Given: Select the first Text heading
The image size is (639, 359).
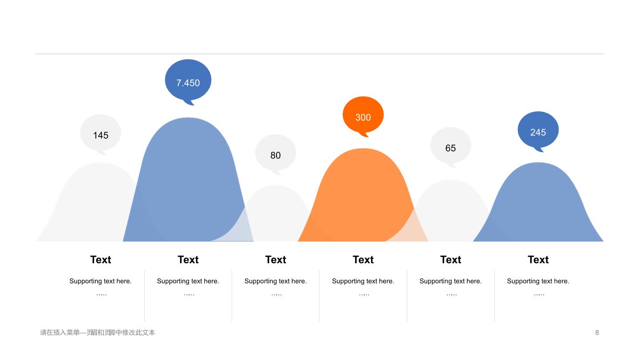Looking at the screenshot, I should (101, 260).
